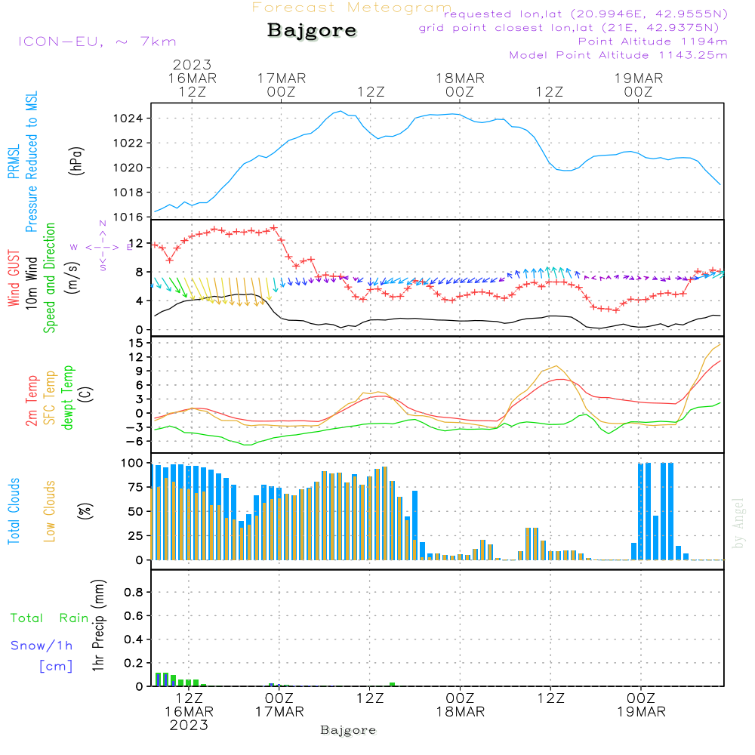Click the 'Wind GUST' legend label

click(14, 279)
